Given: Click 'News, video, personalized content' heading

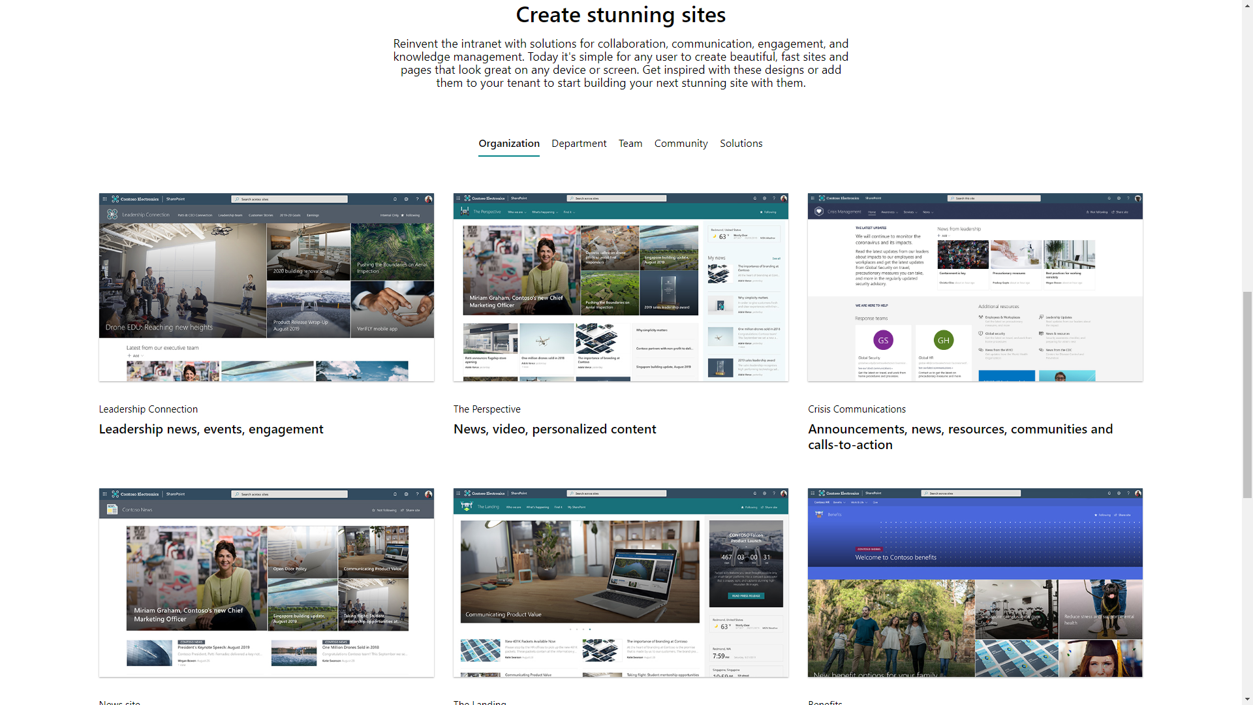Looking at the screenshot, I should tap(555, 430).
